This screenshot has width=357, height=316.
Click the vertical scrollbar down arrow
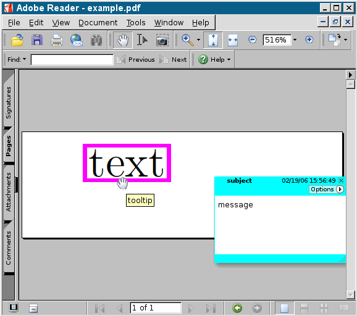point(350,294)
